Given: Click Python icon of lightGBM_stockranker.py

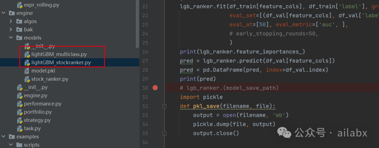Looking at the screenshot, I should click(x=27, y=63).
